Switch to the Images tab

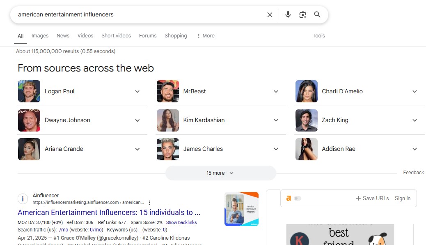(40, 36)
